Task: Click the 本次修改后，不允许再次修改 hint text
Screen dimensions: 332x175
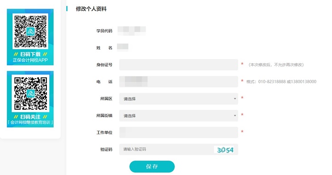Action: click(x=276, y=65)
